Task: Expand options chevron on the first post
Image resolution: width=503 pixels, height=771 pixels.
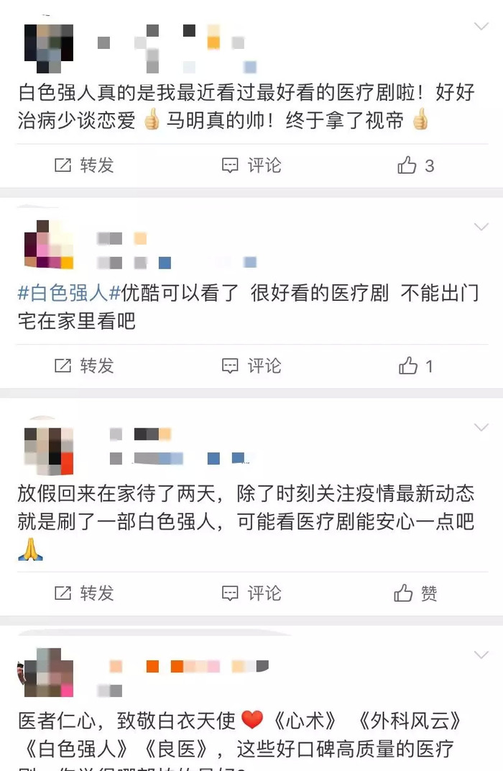Action: point(481,26)
